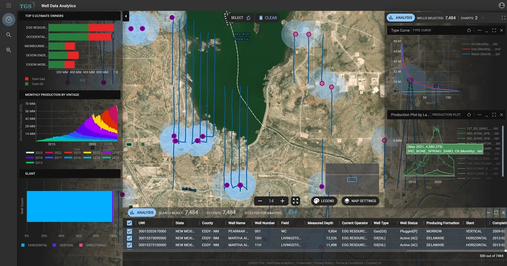Uncheck the row for well 30015375100000
The width and height of the screenshot is (507, 266).
click(x=130, y=245)
